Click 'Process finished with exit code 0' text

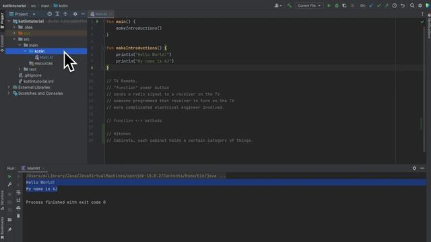point(66,202)
